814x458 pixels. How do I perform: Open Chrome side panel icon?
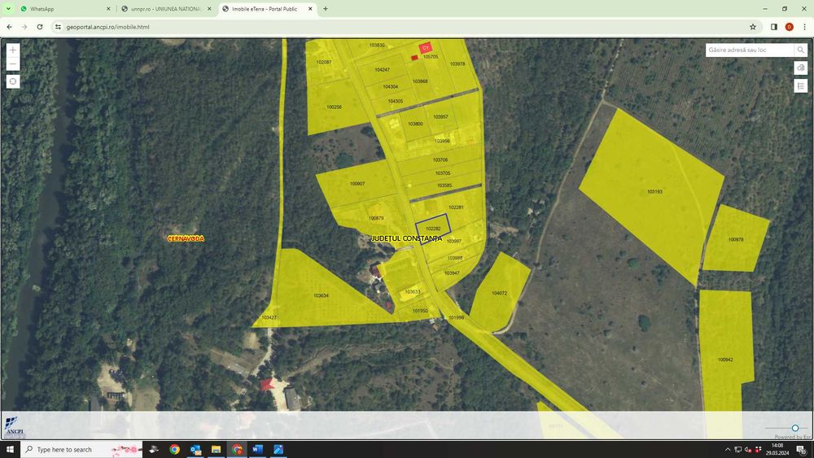tap(773, 27)
